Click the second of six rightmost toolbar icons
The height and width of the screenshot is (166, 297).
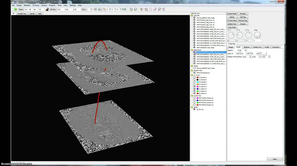(x=146, y=9)
